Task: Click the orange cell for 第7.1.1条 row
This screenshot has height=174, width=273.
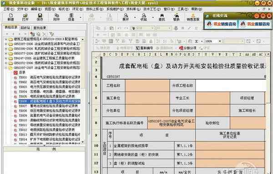Action: tap(230, 146)
